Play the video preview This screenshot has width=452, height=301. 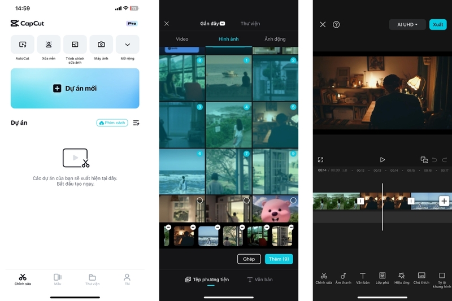[383, 160]
